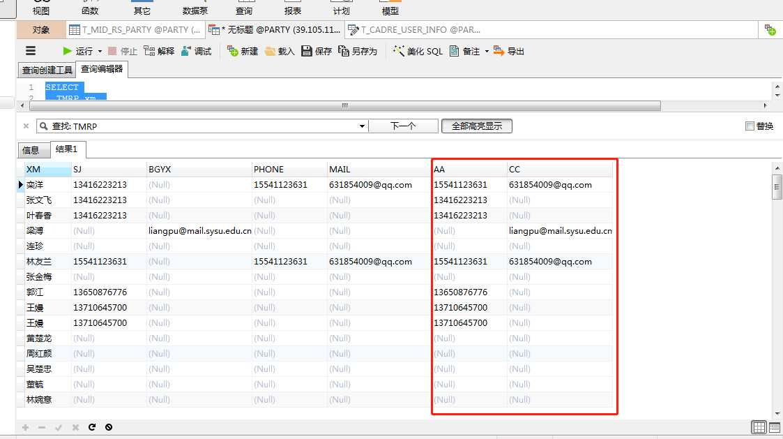Open the hamburger menu icon
Image resolution: width=783 pixels, height=439 pixels.
(x=31, y=50)
